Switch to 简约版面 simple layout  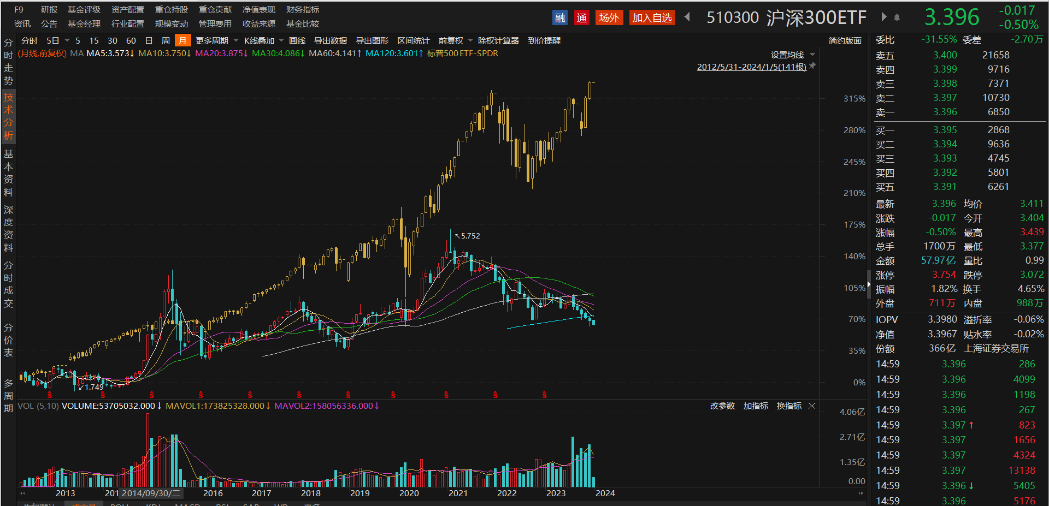click(x=845, y=41)
